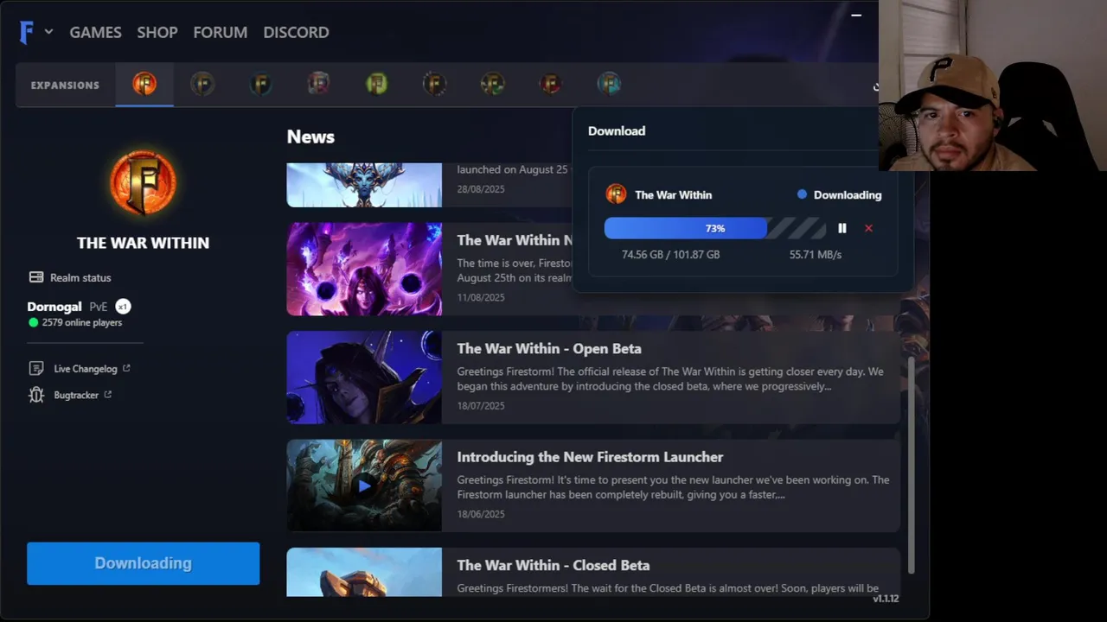Open the SHOP menu item
Viewport: 1107px width, 622px height.
tap(157, 32)
